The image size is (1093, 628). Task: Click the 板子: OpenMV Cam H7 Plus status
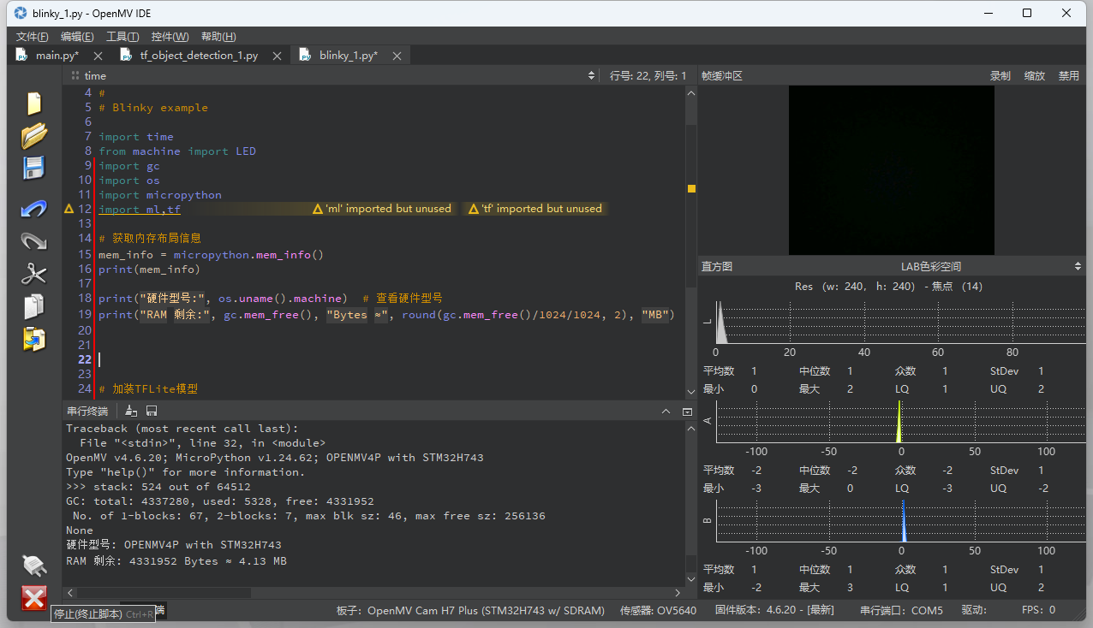tap(470, 611)
